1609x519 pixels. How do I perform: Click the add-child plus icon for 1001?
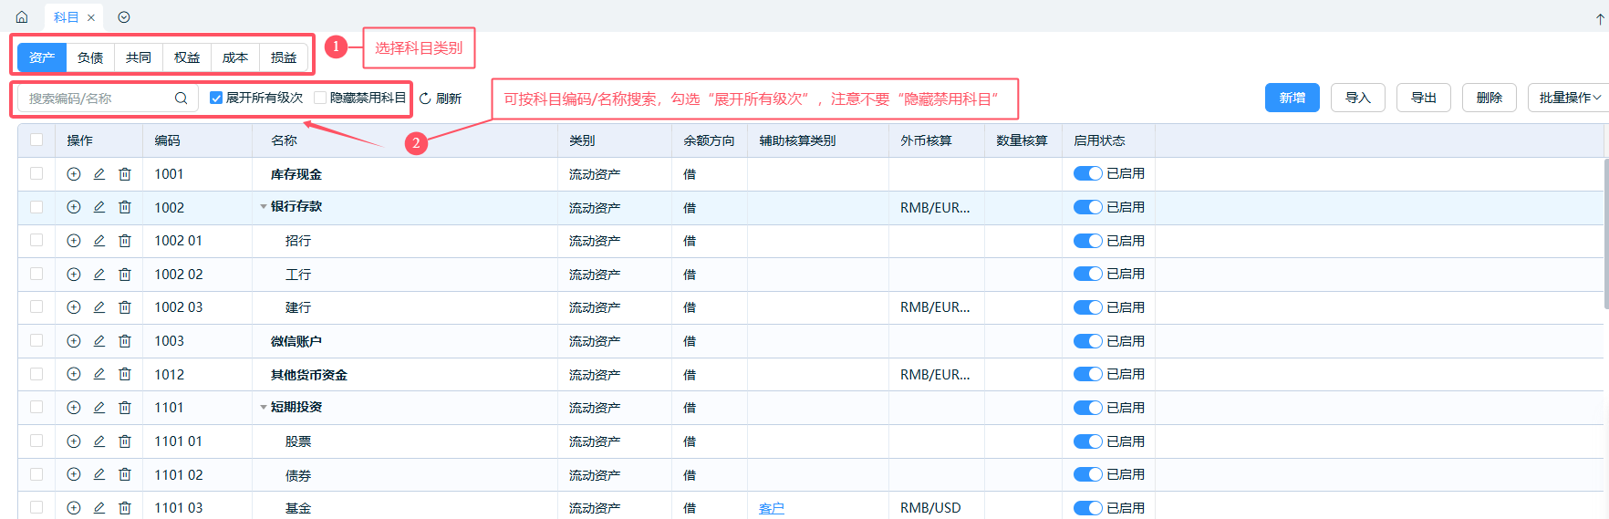[74, 174]
